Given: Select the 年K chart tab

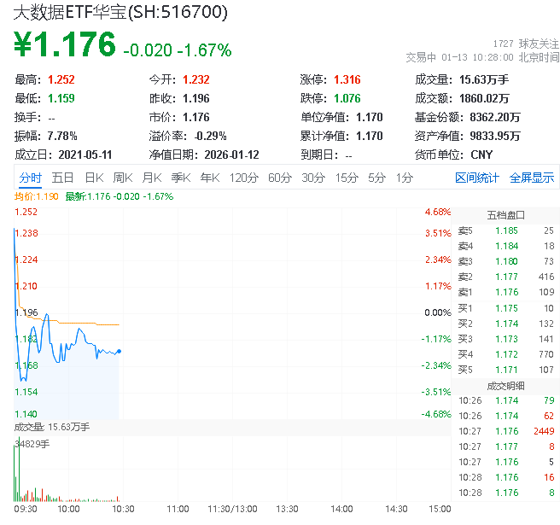Looking at the screenshot, I should point(210,178).
